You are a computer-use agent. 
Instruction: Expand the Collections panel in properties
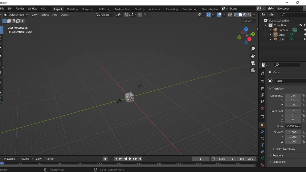point(279,162)
